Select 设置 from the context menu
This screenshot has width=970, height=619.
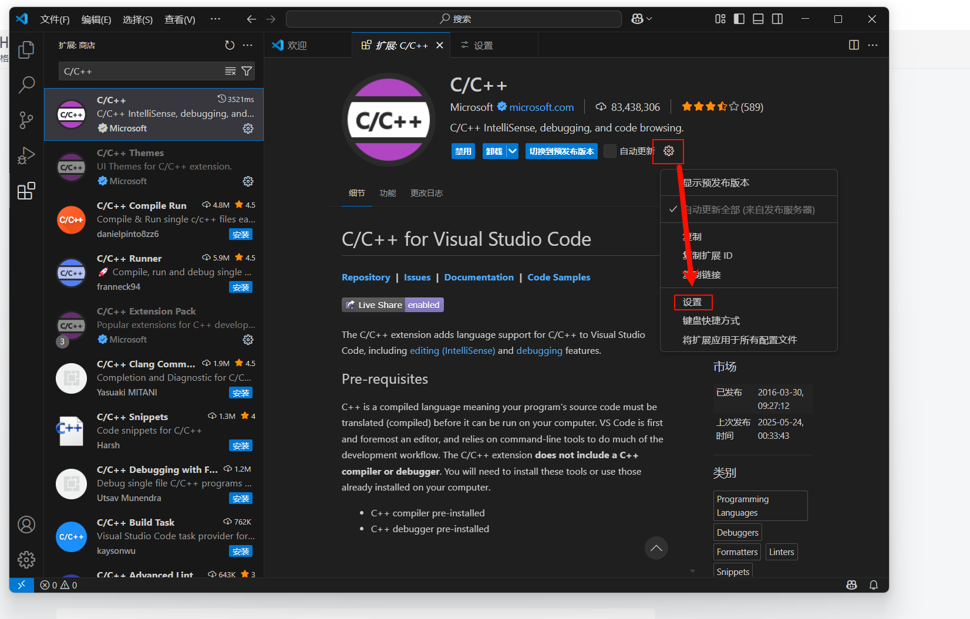(693, 302)
